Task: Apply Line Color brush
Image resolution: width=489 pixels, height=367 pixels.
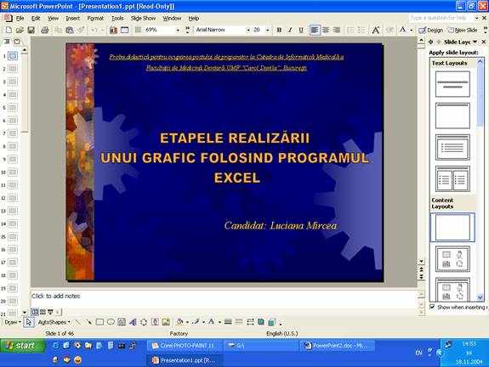Action: (x=196, y=322)
